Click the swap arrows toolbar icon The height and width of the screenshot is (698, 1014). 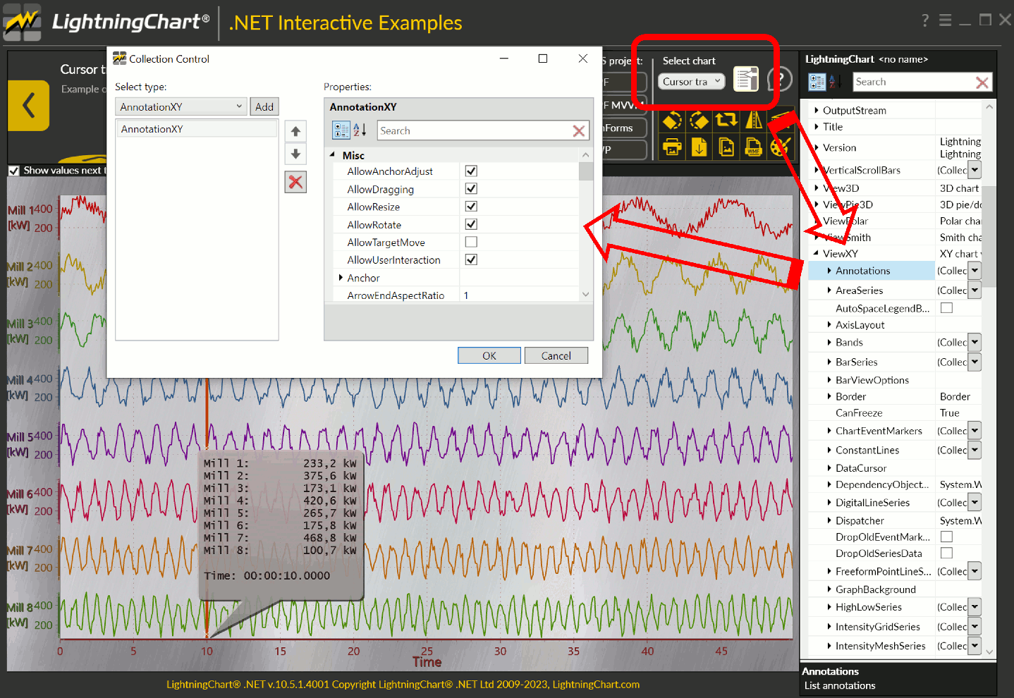click(x=726, y=121)
